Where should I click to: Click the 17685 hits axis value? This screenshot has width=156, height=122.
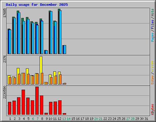[x=5, y=13]
